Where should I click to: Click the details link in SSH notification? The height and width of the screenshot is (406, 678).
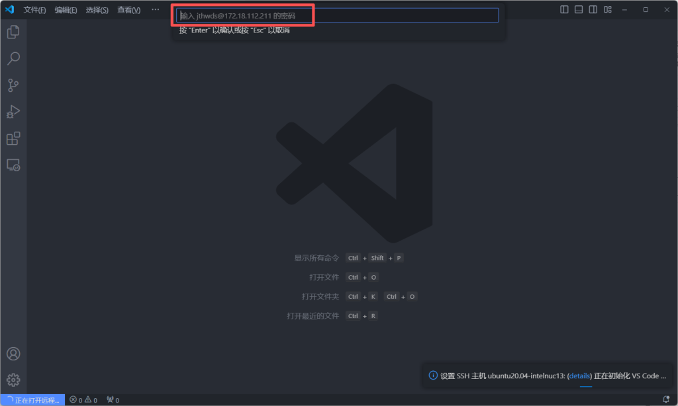[579, 376]
